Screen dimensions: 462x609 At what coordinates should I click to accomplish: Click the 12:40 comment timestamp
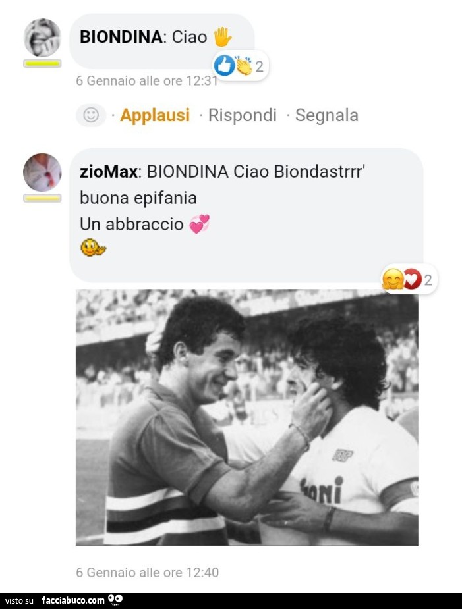tap(147, 572)
